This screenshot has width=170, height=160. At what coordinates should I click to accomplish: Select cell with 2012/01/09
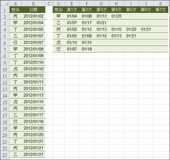34,56
